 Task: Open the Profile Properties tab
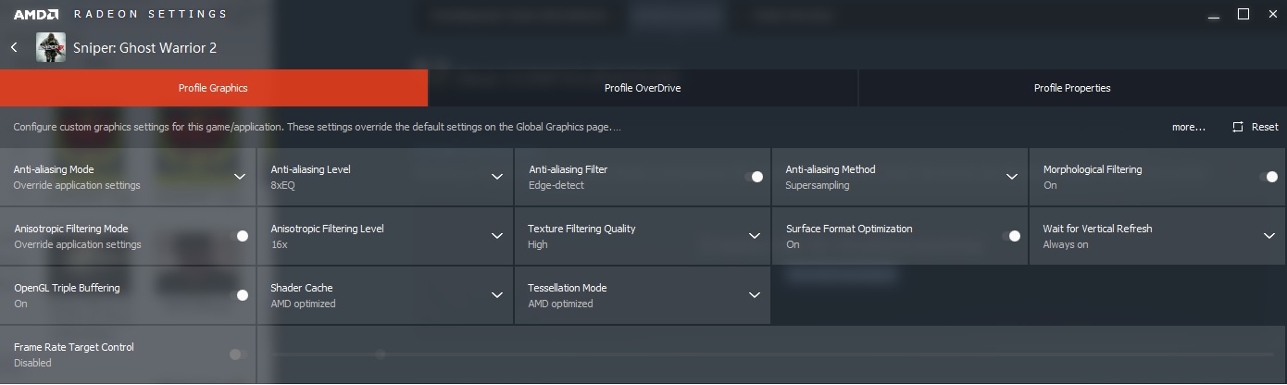pos(1071,88)
